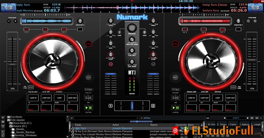Image resolution: width=264 pixels, height=138 pixels.
Task: Click the CUE MIX knob
Action: (132, 51)
